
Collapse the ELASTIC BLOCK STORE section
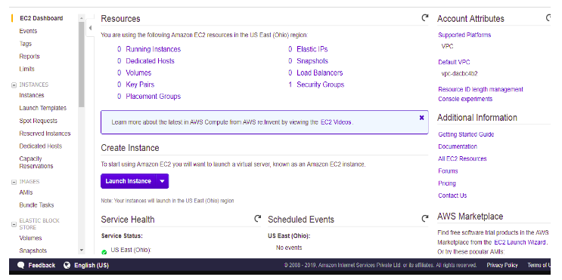coord(14,225)
